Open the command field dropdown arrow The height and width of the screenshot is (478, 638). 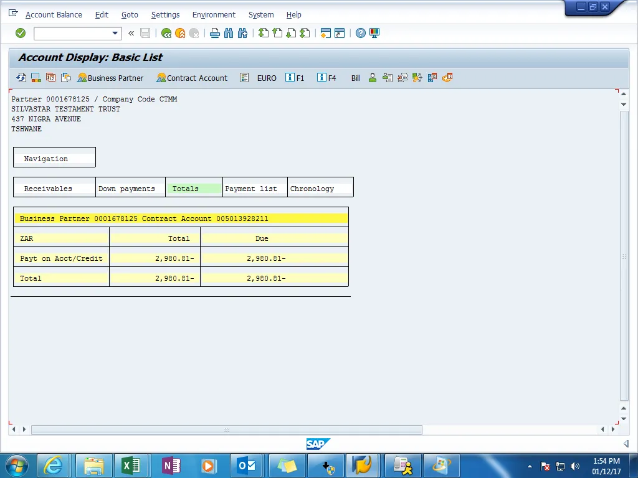click(x=115, y=34)
